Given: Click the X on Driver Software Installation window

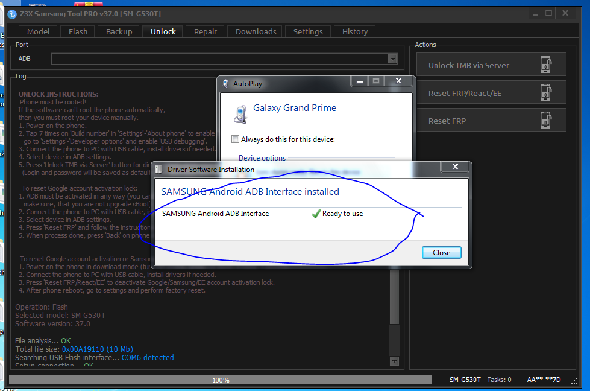Looking at the screenshot, I should pyautogui.click(x=455, y=167).
